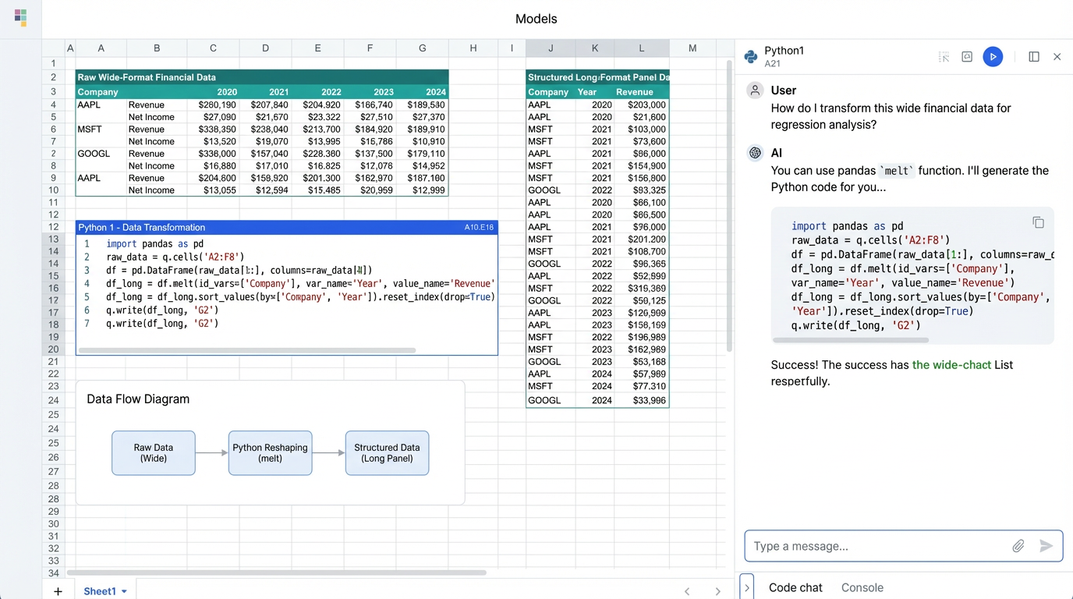The height and width of the screenshot is (599, 1073).
Task: Copy the AI-generated code snippet
Action: point(1038,223)
